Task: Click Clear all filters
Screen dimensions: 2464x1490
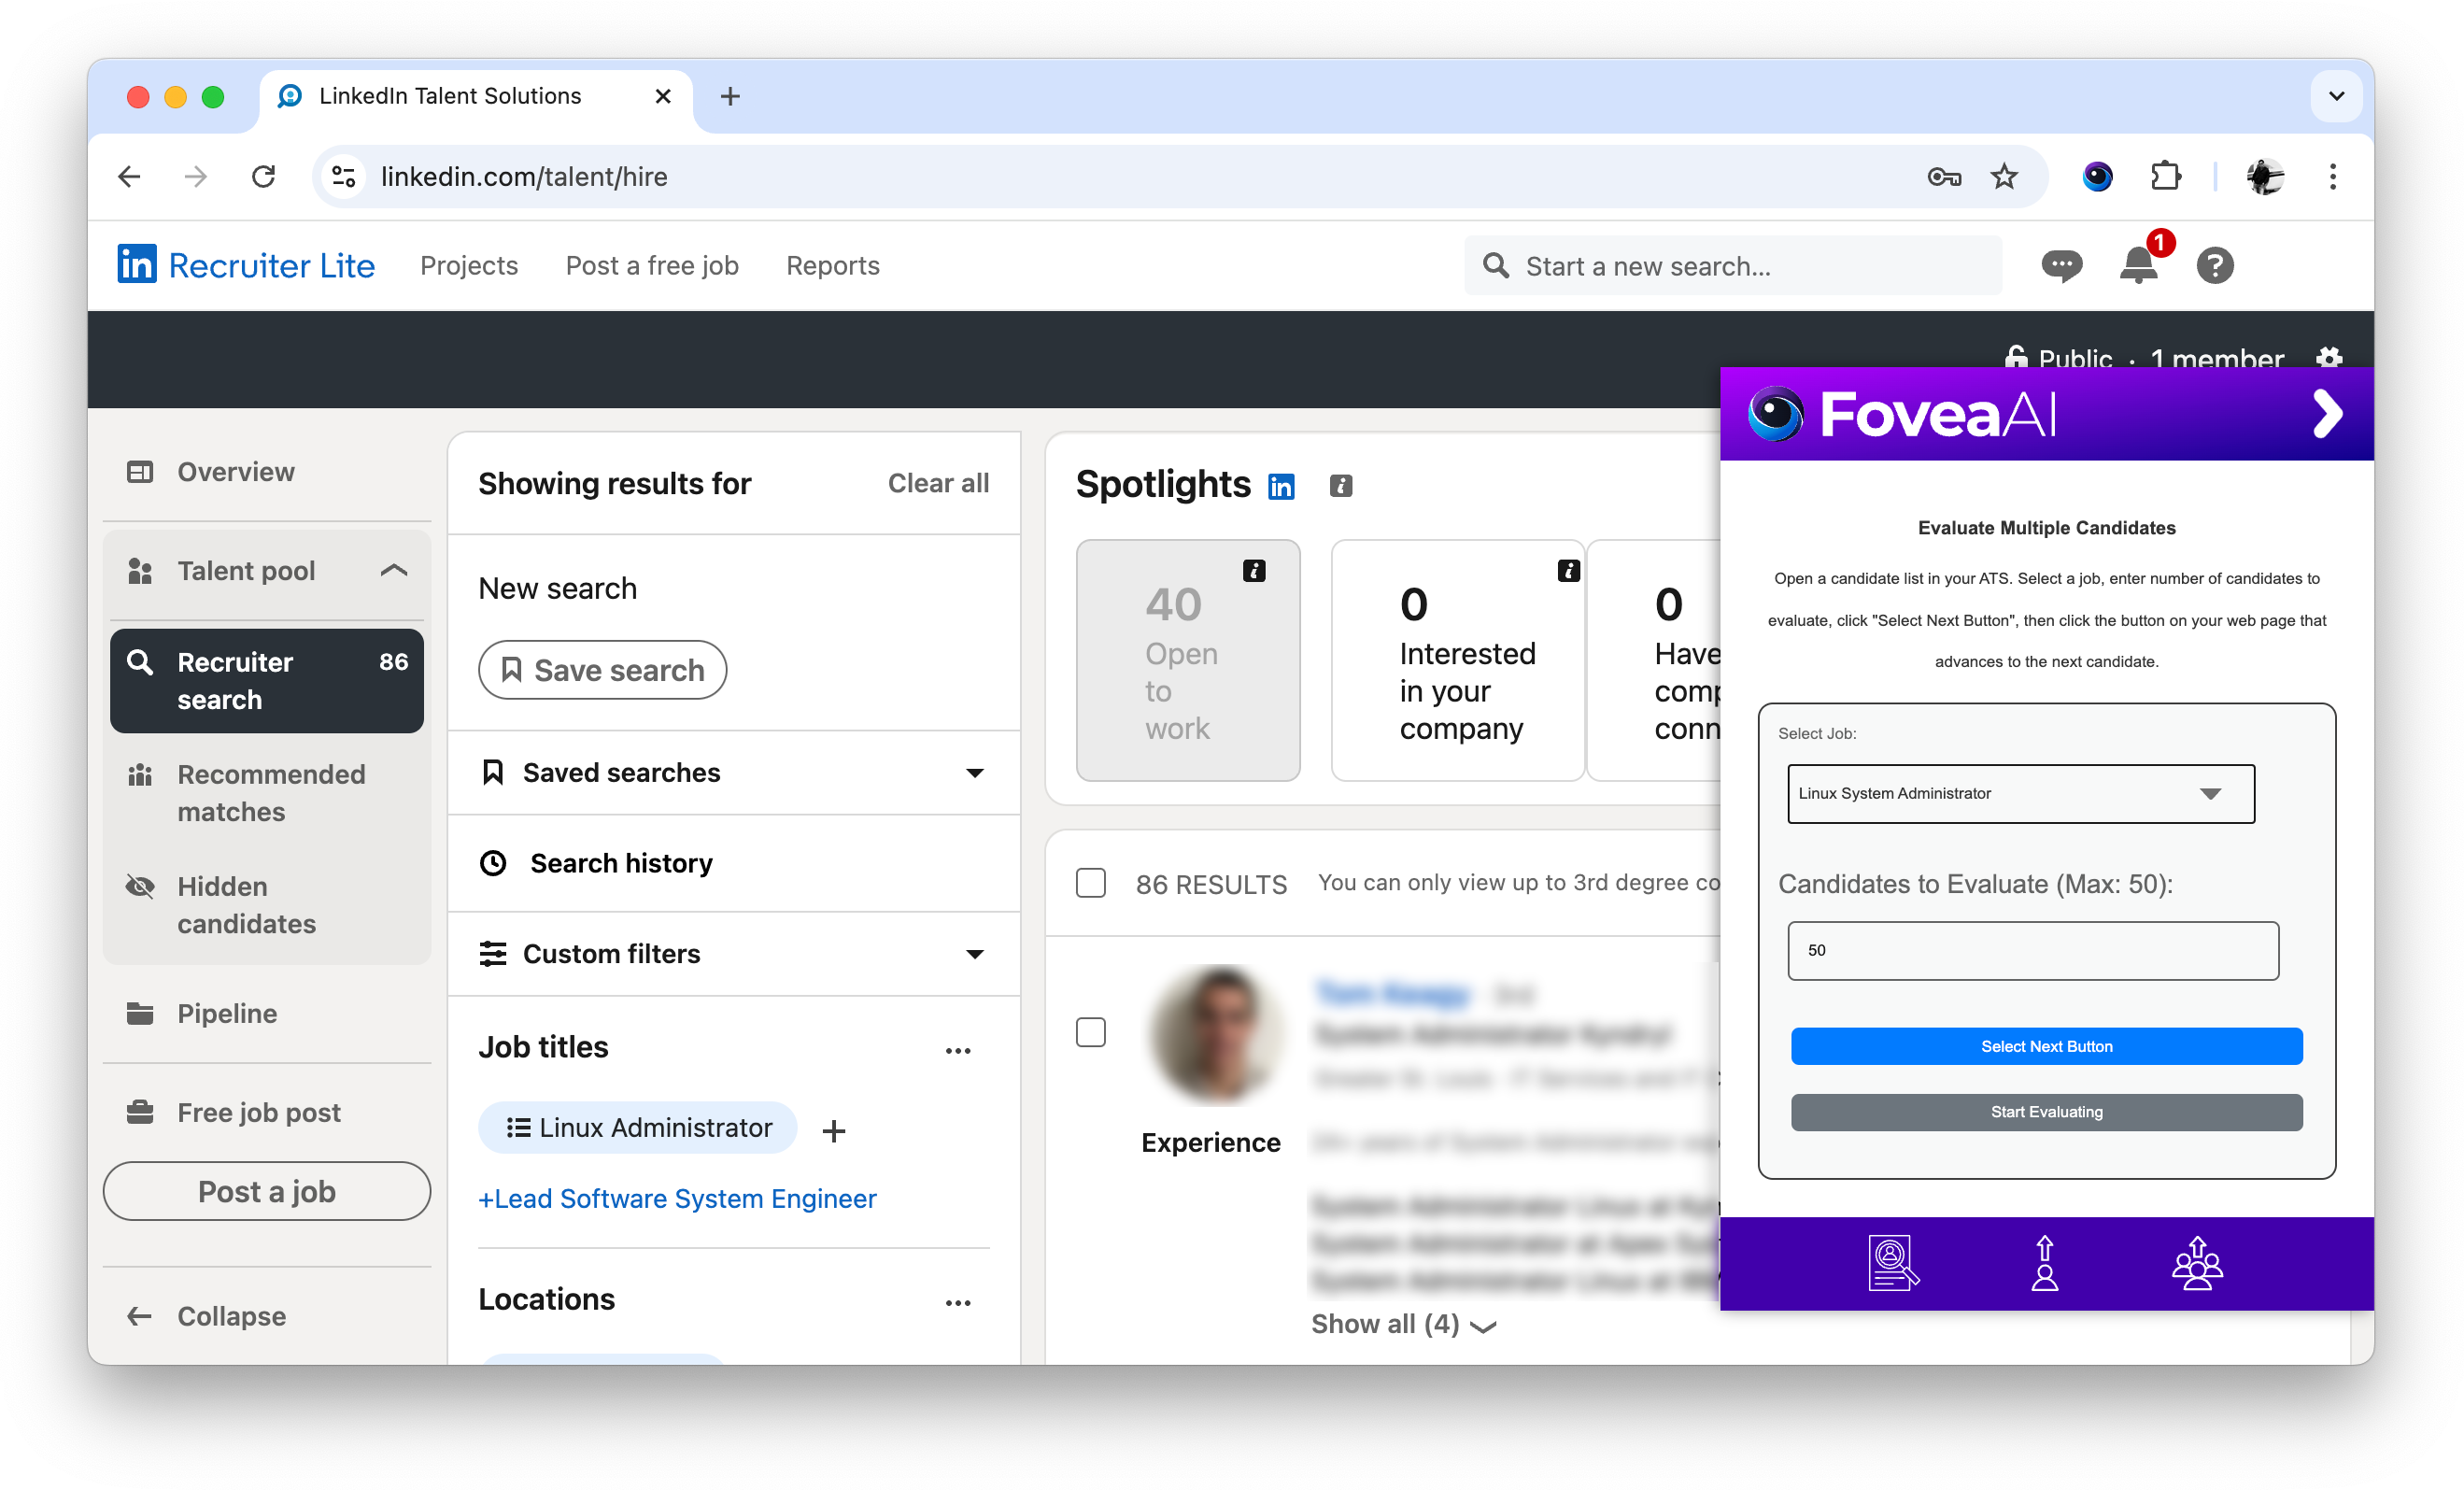Action: 937,483
